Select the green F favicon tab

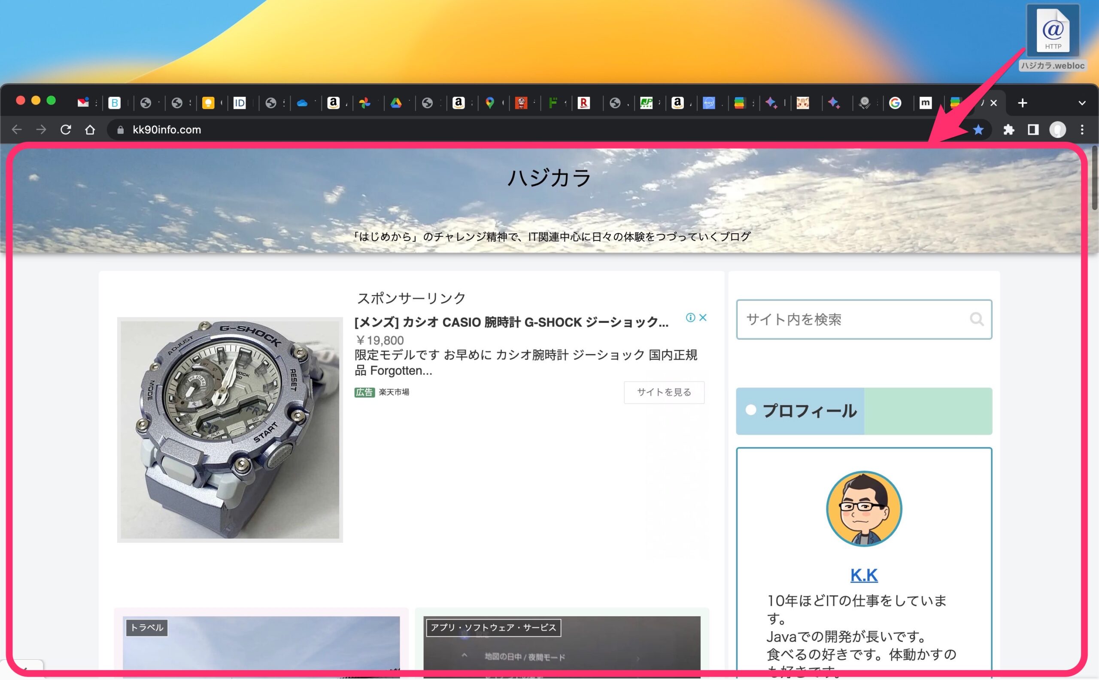[x=553, y=103]
